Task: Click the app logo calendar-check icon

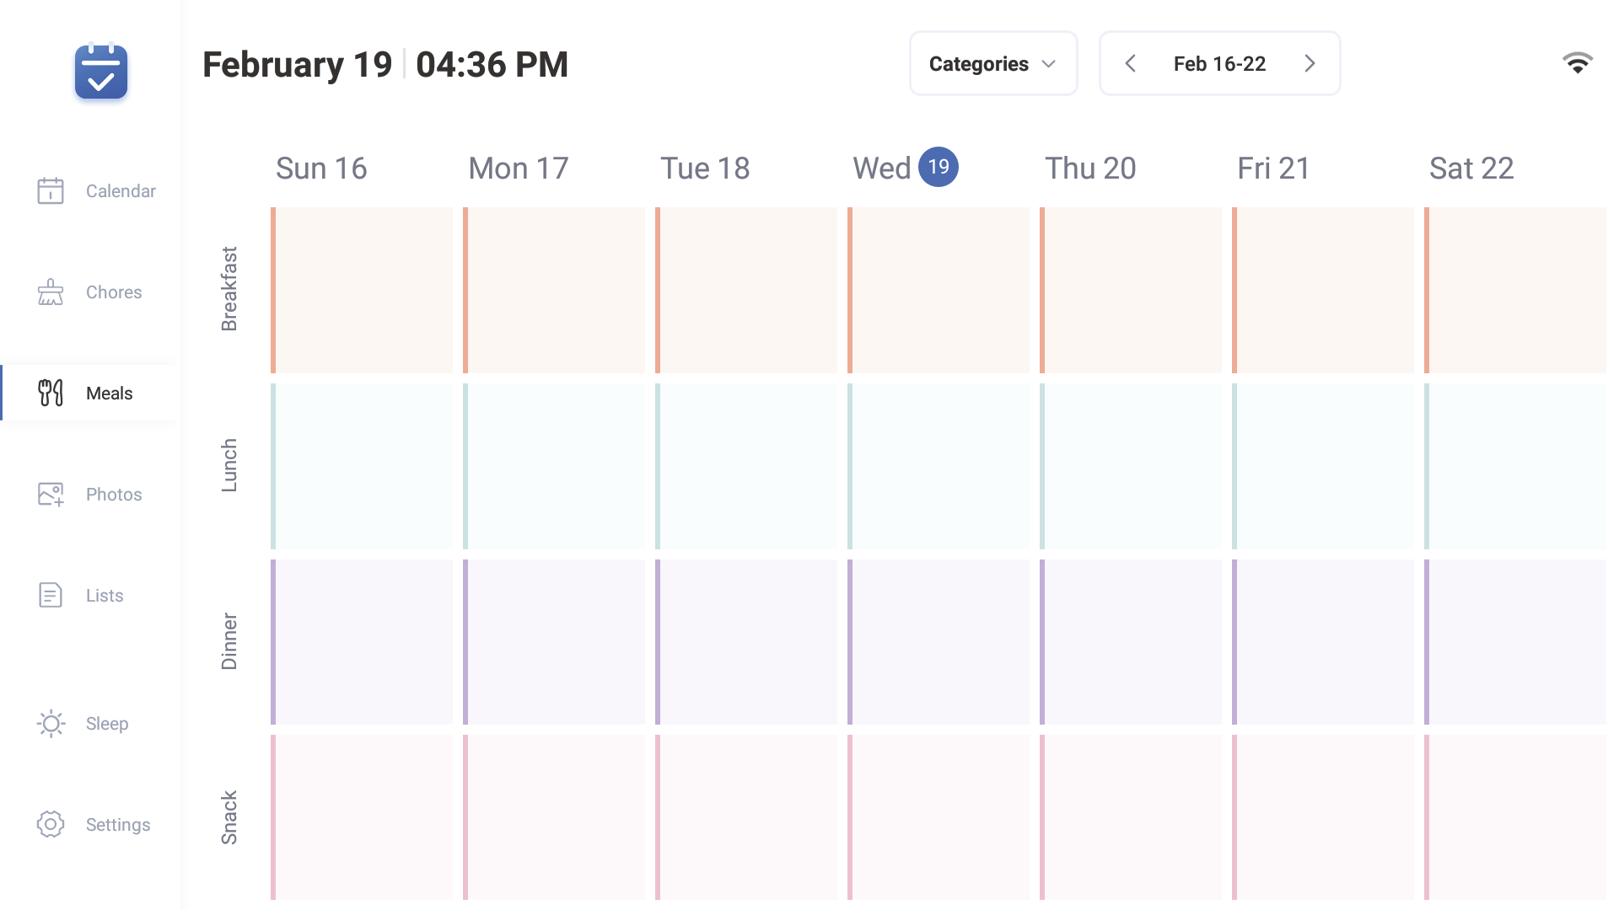Action: click(101, 72)
